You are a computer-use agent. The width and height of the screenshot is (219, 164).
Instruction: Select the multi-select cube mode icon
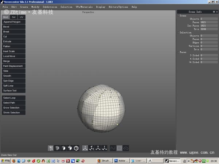(x=70, y=148)
